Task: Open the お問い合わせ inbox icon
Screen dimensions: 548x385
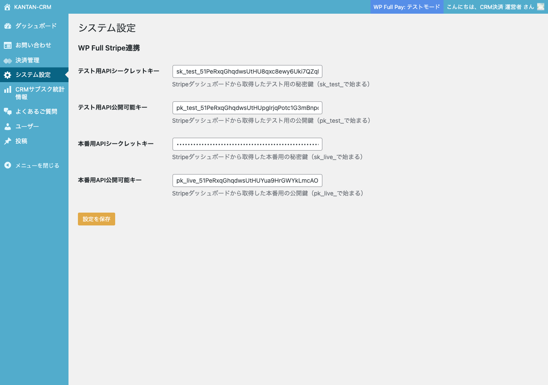Action: pos(7,45)
